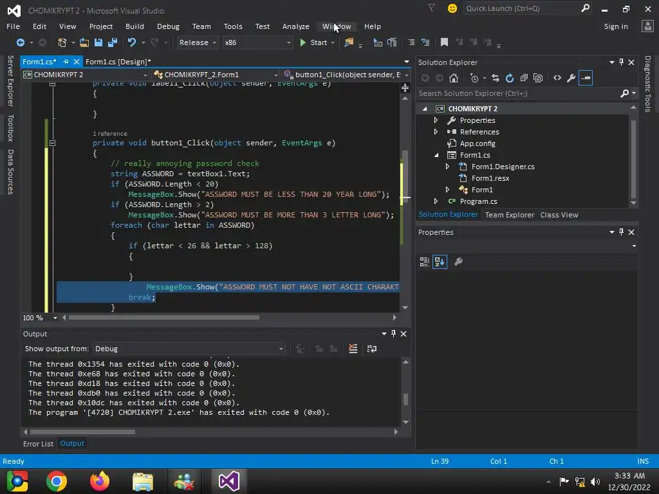This screenshot has height=494, width=659.
Task: Save the current file with the Save icon
Action: point(98,42)
